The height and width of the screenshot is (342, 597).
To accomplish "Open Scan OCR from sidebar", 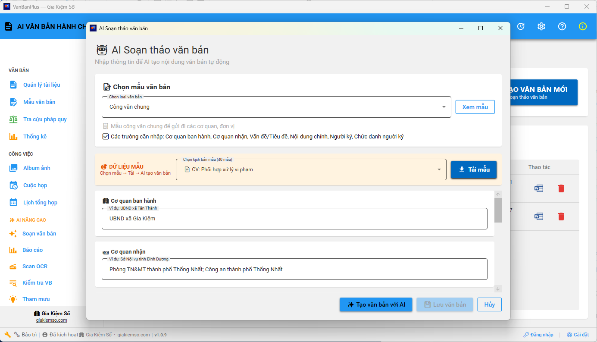I will pyautogui.click(x=34, y=267).
